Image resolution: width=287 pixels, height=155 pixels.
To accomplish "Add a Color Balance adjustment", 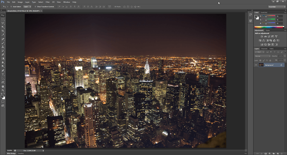I will [x=264, y=40].
